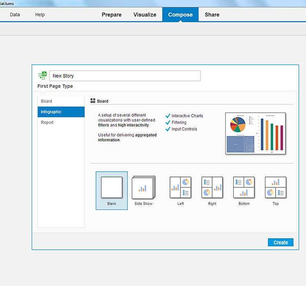This screenshot has width=306, height=286.
Task: Go to the Visualize tab
Action: coord(145,15)
